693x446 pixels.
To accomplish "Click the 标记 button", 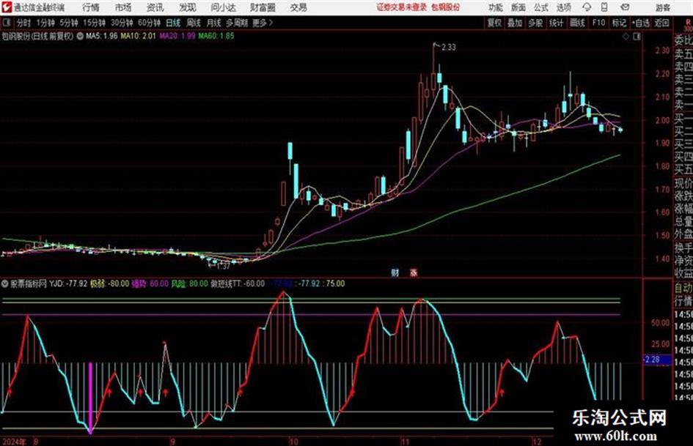I will tap(619, 23).
